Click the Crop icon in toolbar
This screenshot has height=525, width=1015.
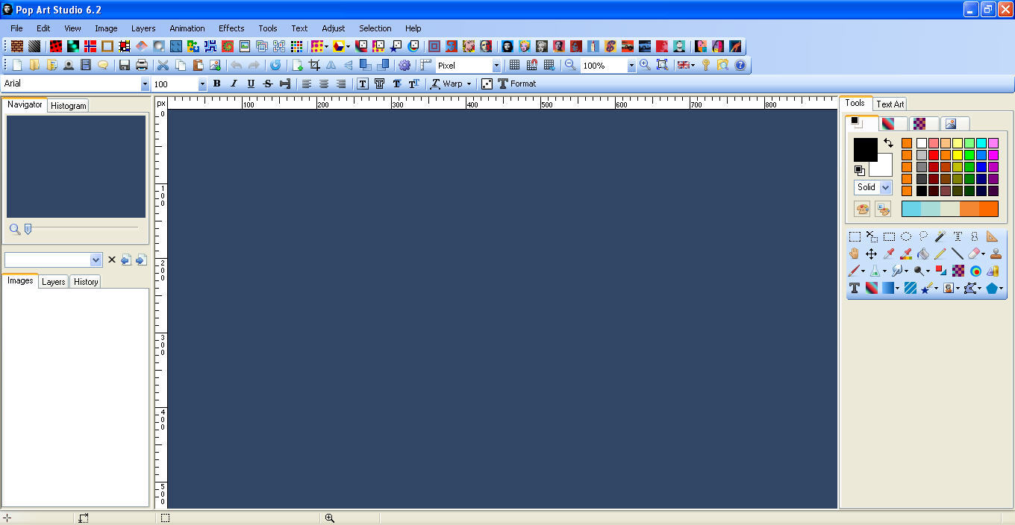tap(315, 66)
